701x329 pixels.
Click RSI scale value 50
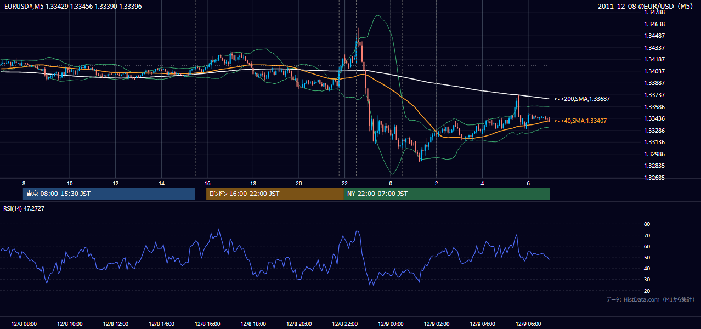pos(647,258)
